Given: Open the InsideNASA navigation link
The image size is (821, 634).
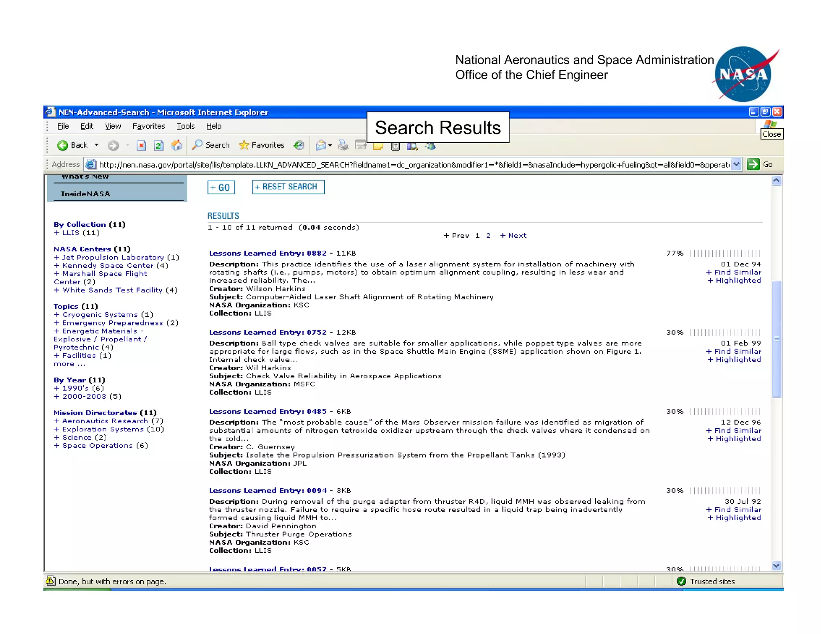Looking at the screenshot, I should point(85,194).
